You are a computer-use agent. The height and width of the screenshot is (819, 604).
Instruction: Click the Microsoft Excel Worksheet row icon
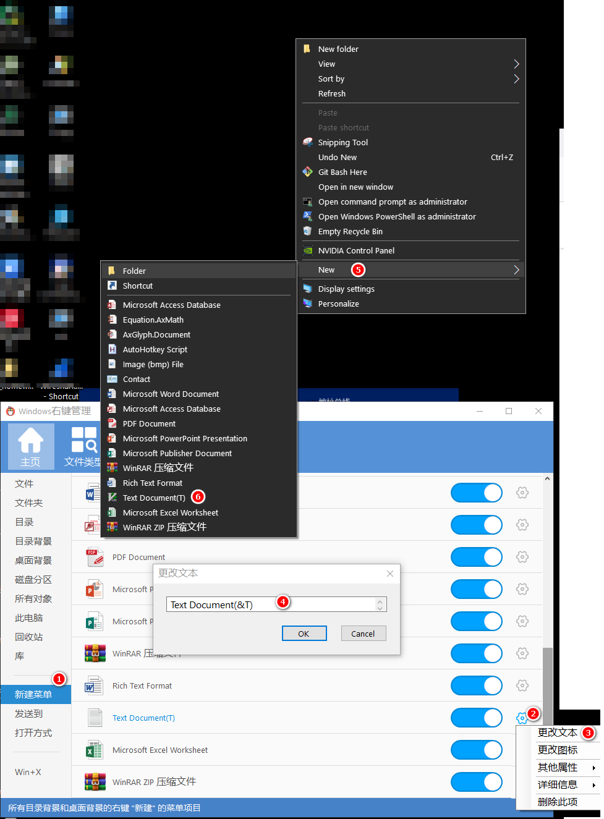coord(94,750)
